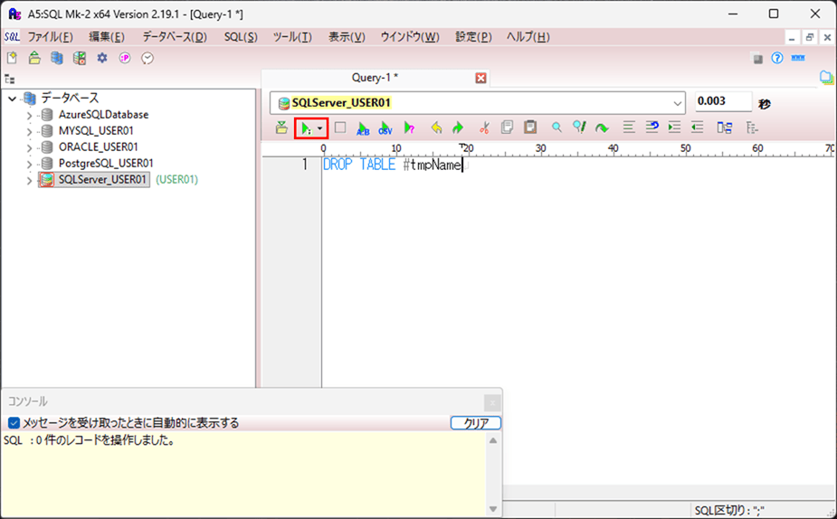This screenshot has height=519, width=837.
Task: Click the copy icon in editor toolbar
Action: point(507,127)
